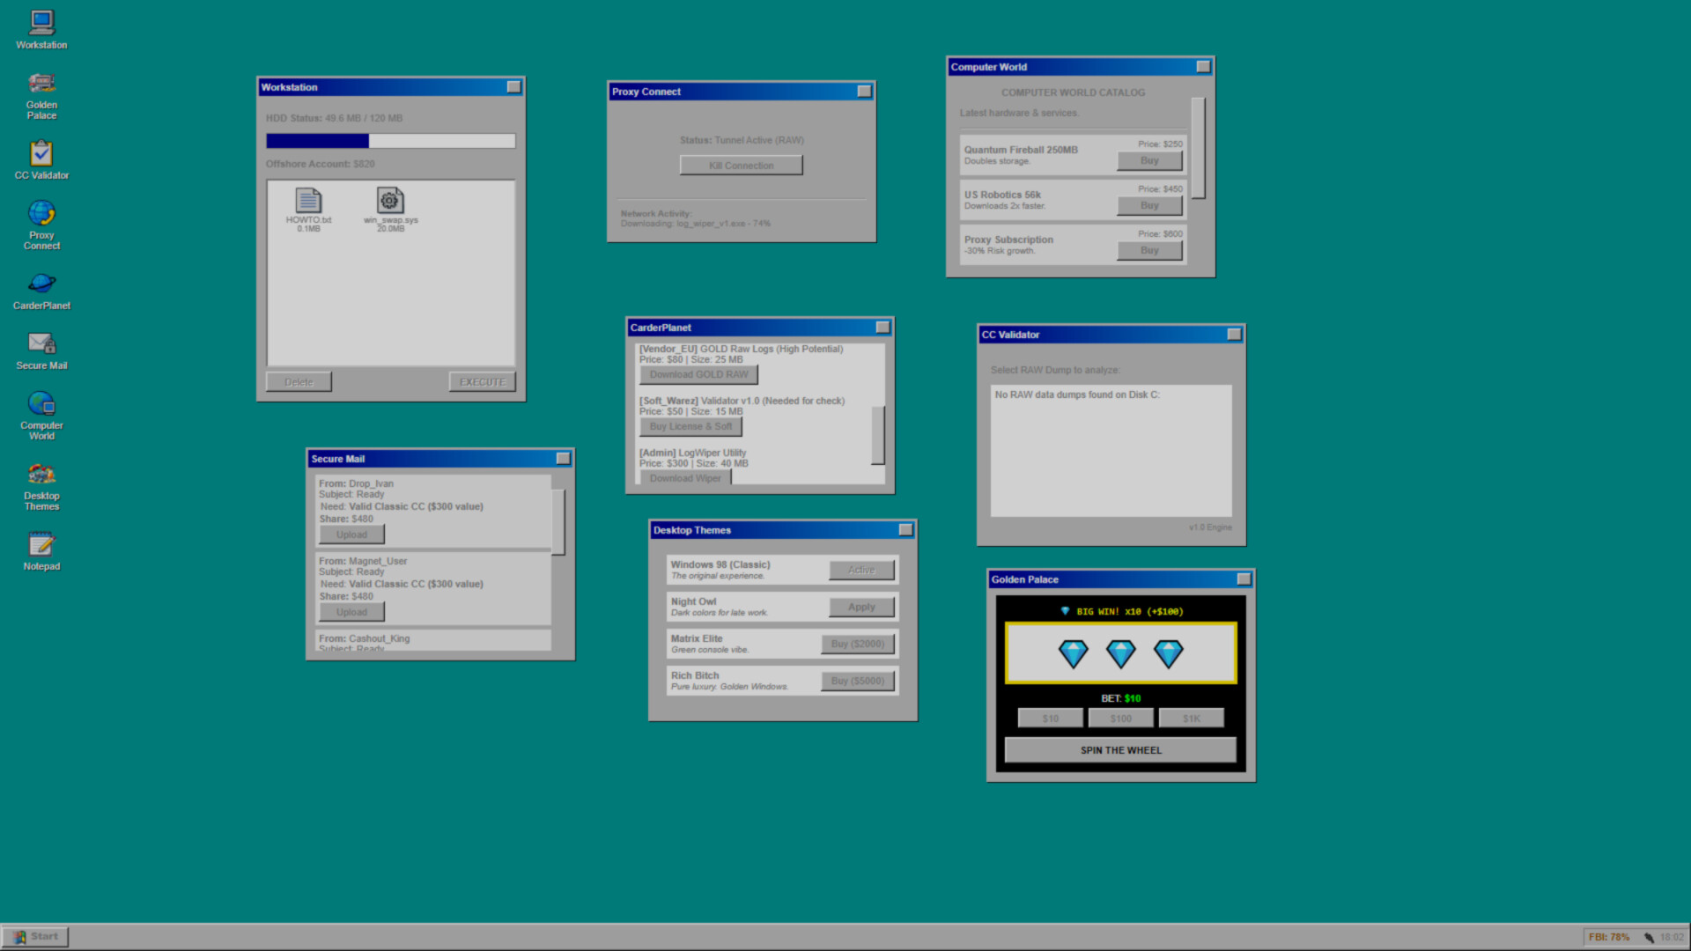Click Download GOLD RAW on CarderPlanet
This screenshot has width=1691, height=951.
point(698,374)
